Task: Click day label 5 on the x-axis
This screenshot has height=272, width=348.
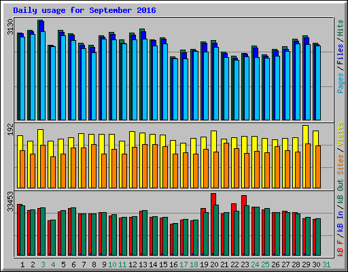Action: [63, 265]
